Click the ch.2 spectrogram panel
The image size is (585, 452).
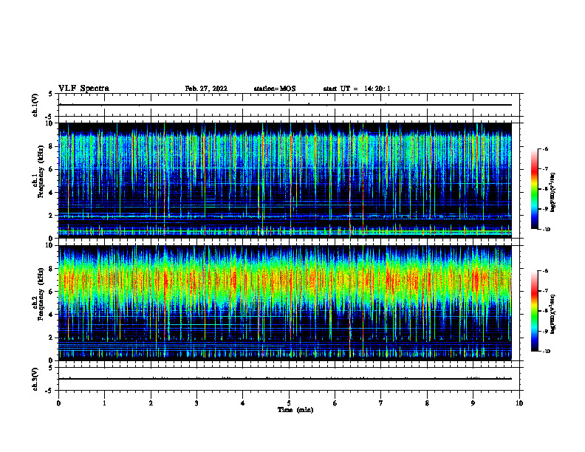tap(285, 303)
